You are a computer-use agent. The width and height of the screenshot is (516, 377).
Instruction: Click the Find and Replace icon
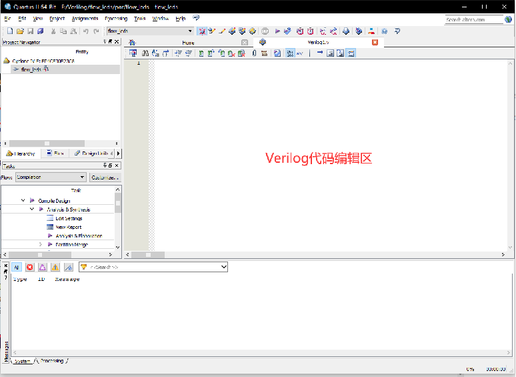(x=155, y=53)
